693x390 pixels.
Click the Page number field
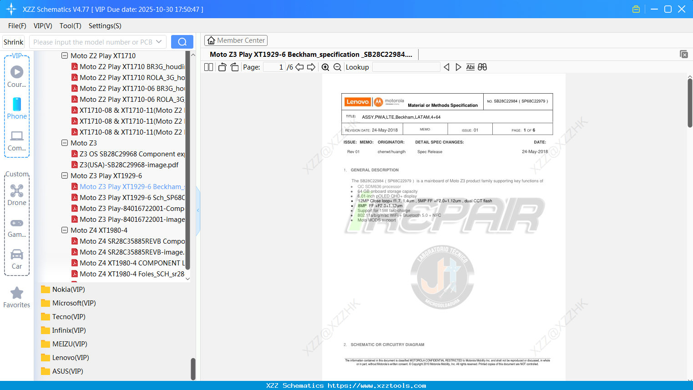click(274, 67)
